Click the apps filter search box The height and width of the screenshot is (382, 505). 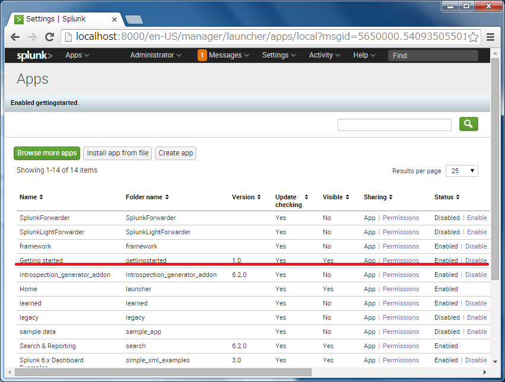[x=394, y=125]
